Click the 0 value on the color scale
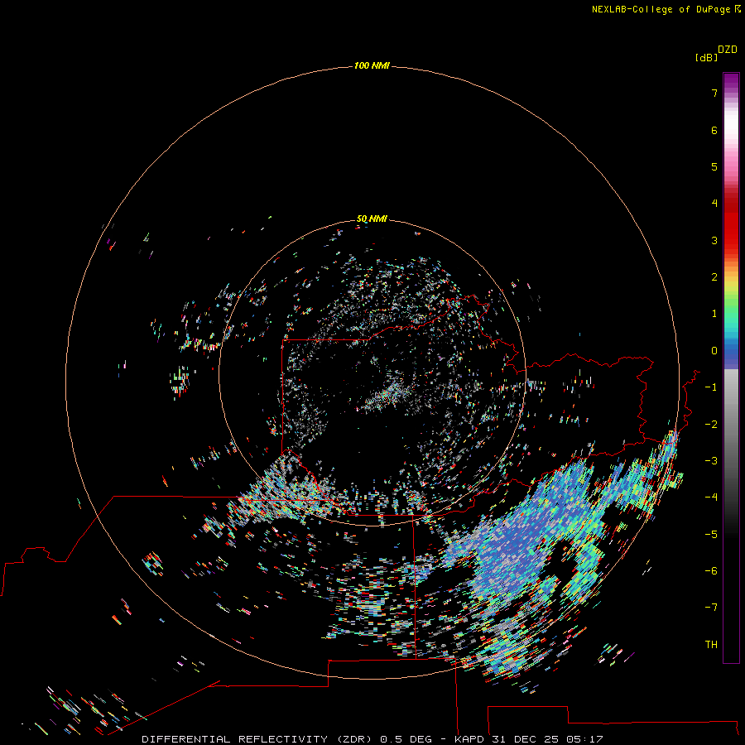This screenshot has height=745, width=745. [x=714, y=351]
